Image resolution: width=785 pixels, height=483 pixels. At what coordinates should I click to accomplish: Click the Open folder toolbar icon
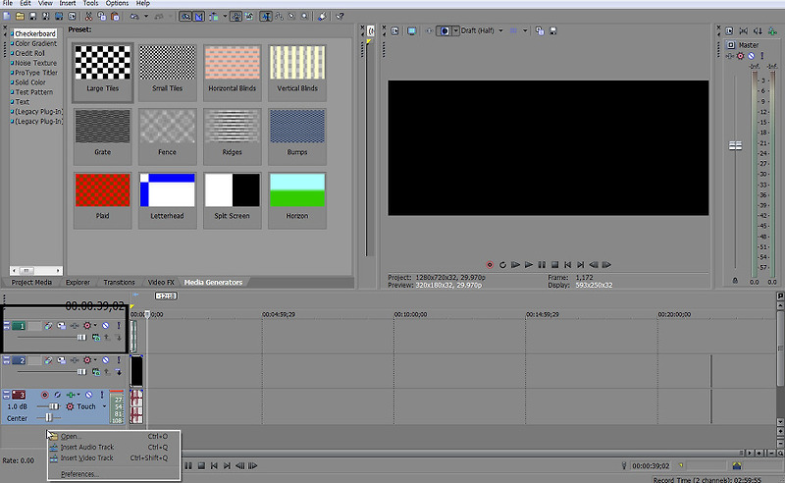(x=20, y=17)
